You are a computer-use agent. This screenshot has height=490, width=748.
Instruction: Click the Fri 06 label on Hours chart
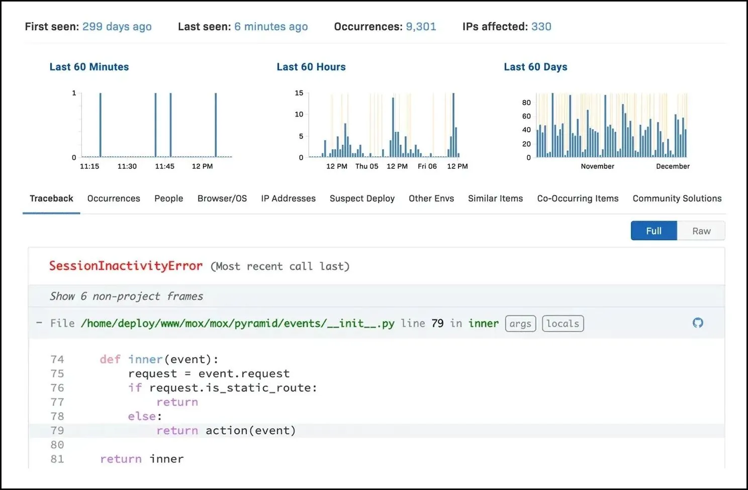tap(427, 166)
